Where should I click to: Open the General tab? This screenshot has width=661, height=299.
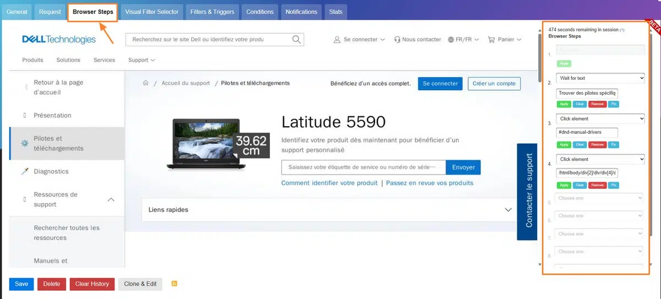(x=17, y=12)
